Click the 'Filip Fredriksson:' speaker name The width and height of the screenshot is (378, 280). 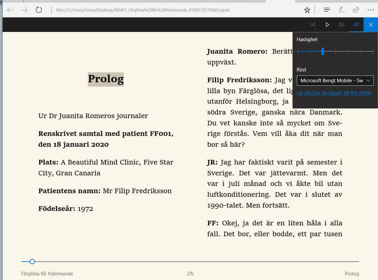pyautogui.click(x=239, y=80)
